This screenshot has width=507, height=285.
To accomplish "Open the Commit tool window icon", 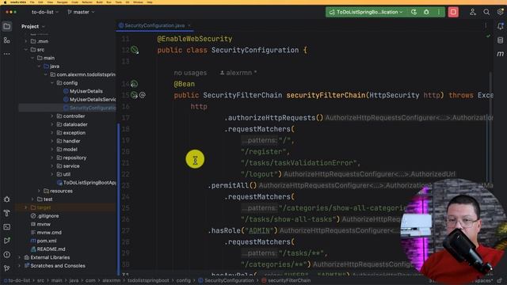I will [x=7, y=40].
